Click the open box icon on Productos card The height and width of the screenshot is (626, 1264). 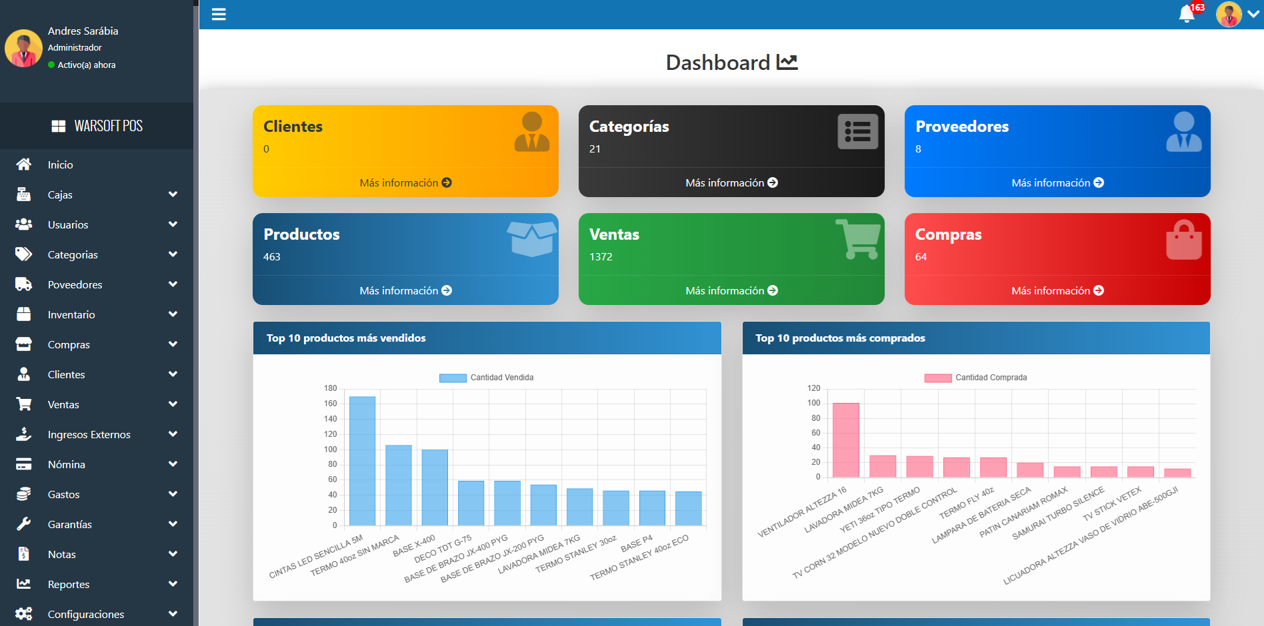pos(531,239)
